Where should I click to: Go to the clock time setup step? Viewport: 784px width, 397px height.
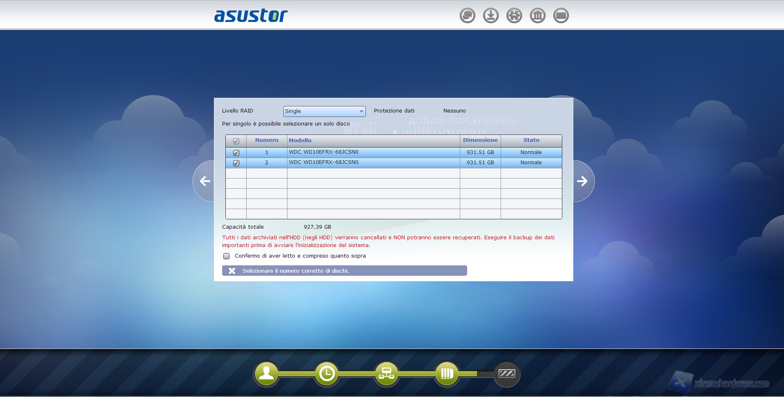[327, 373]
